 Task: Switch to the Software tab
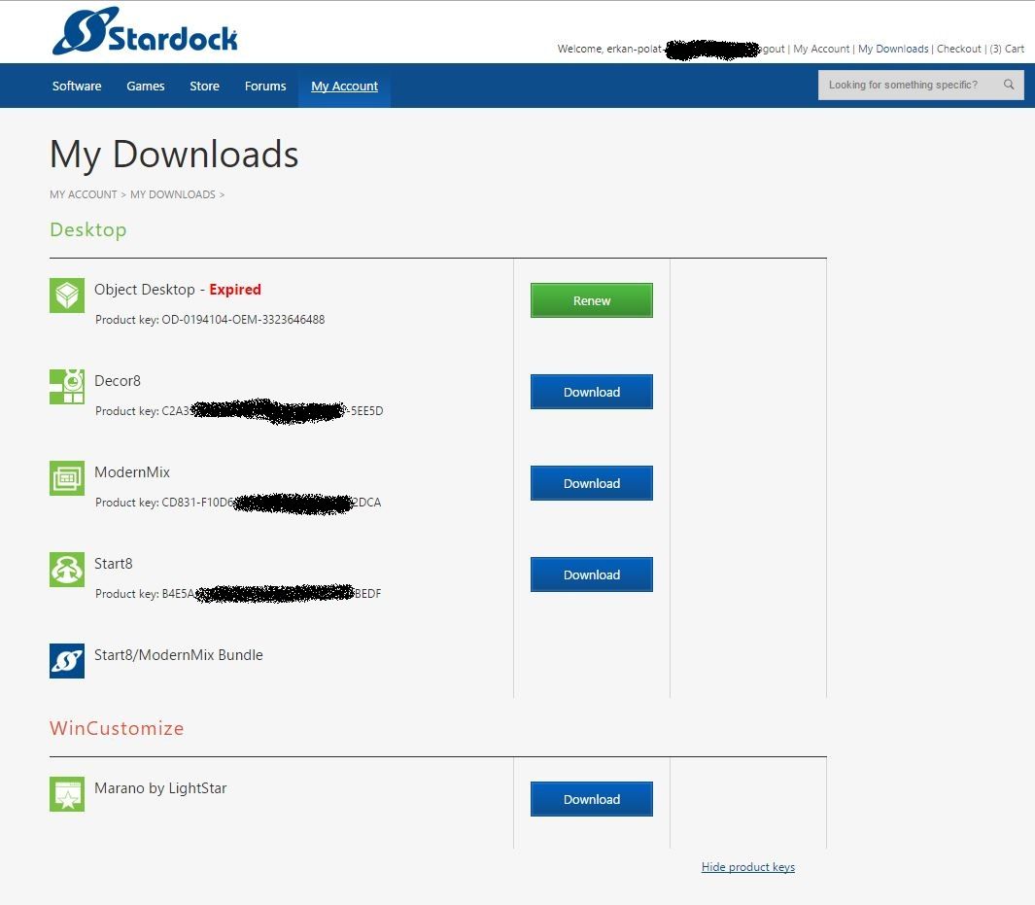click(x=76, y=86)
